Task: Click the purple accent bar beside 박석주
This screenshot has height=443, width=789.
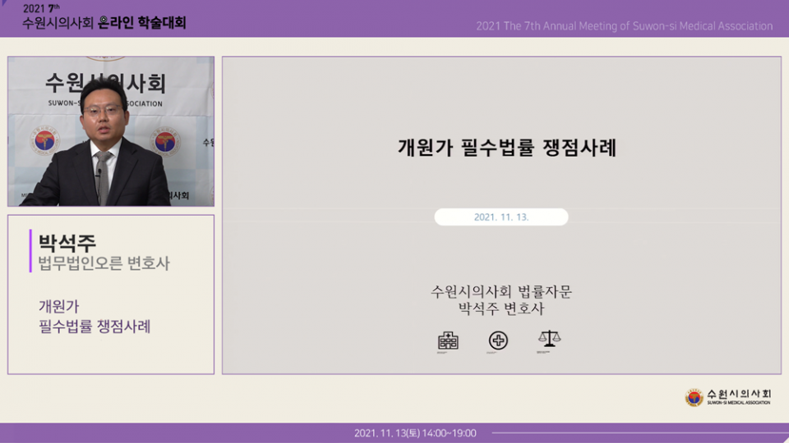Action: [x=30, y=251]
